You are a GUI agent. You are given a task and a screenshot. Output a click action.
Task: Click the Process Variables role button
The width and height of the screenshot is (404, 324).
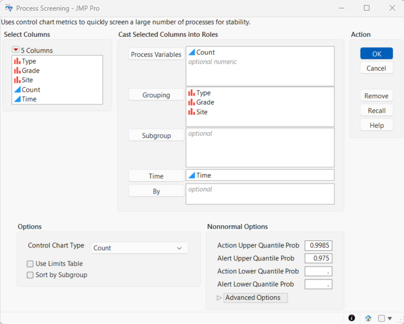[156, 55]
